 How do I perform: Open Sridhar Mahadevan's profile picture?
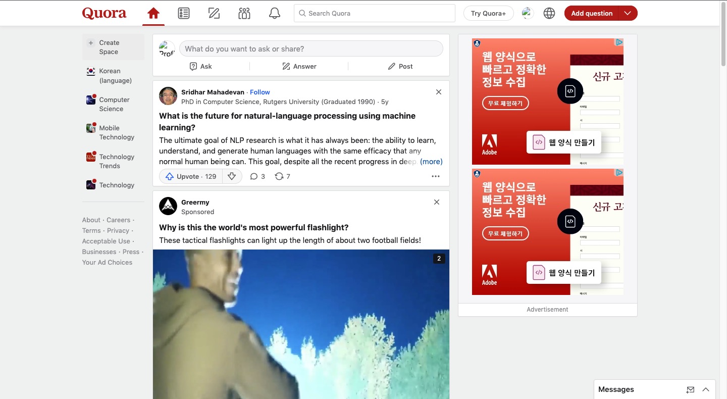click(168, 96)
